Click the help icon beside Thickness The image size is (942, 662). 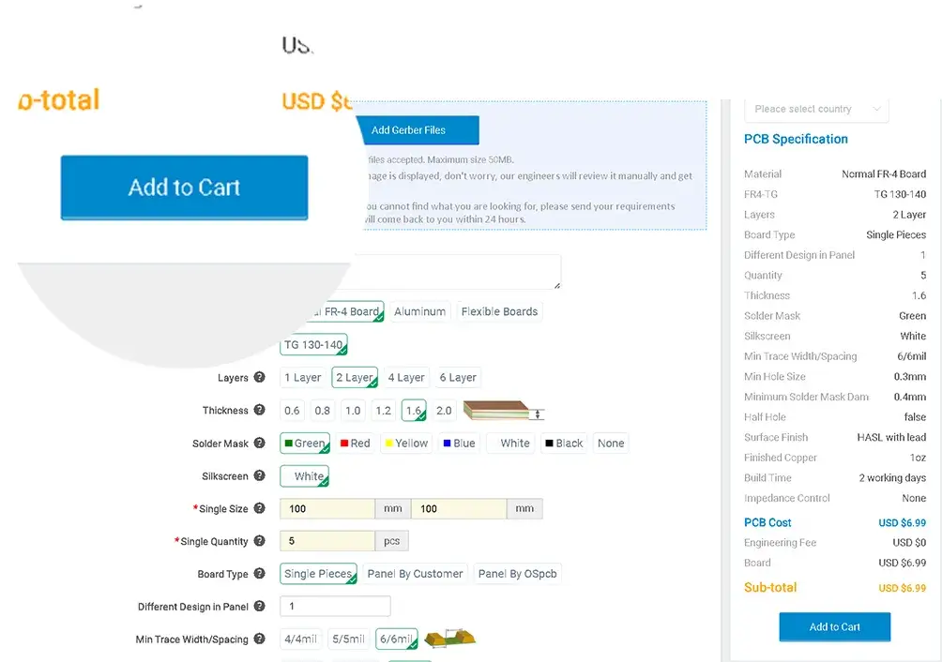click(259, 411)
